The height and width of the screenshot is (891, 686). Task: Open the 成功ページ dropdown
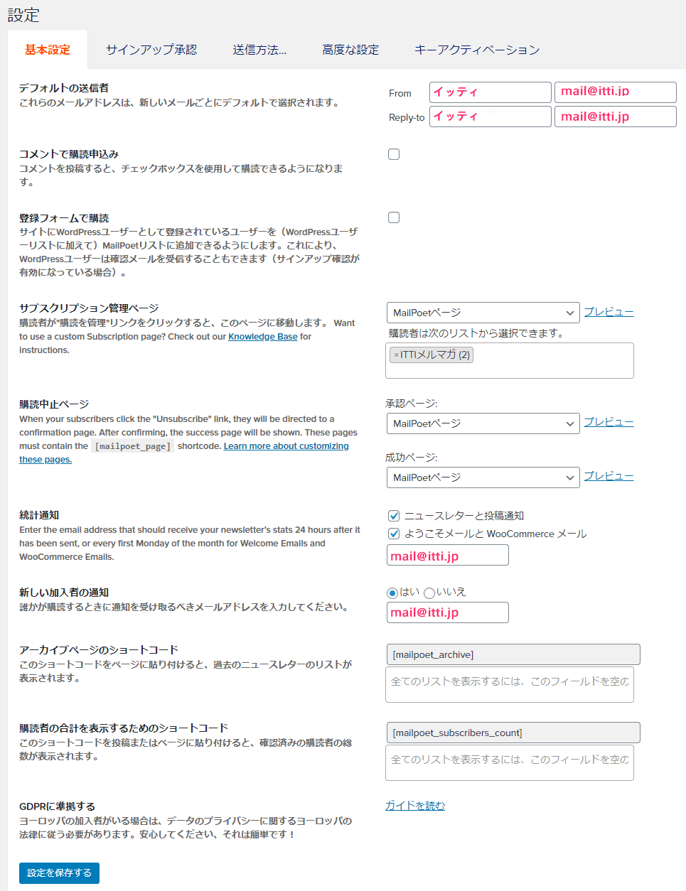coord(483,477)
